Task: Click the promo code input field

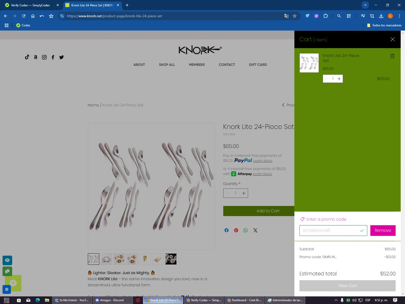Action: 333,230
